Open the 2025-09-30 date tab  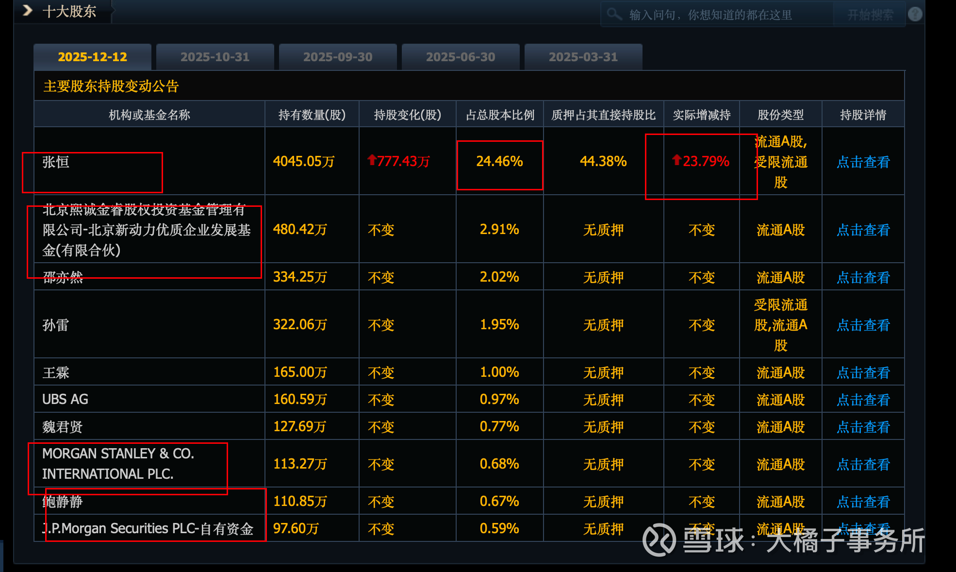coord(338,57)
